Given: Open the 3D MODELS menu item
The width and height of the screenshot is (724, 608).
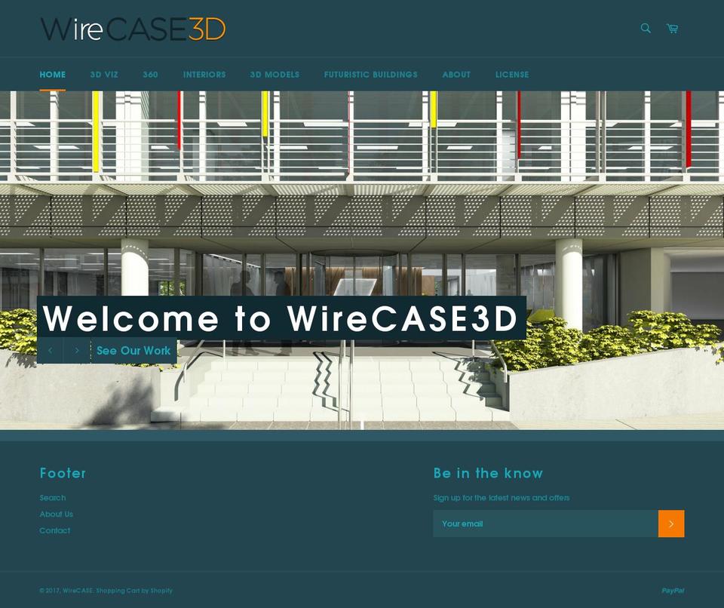Looking at the screenshot, I should click(275, 75).
